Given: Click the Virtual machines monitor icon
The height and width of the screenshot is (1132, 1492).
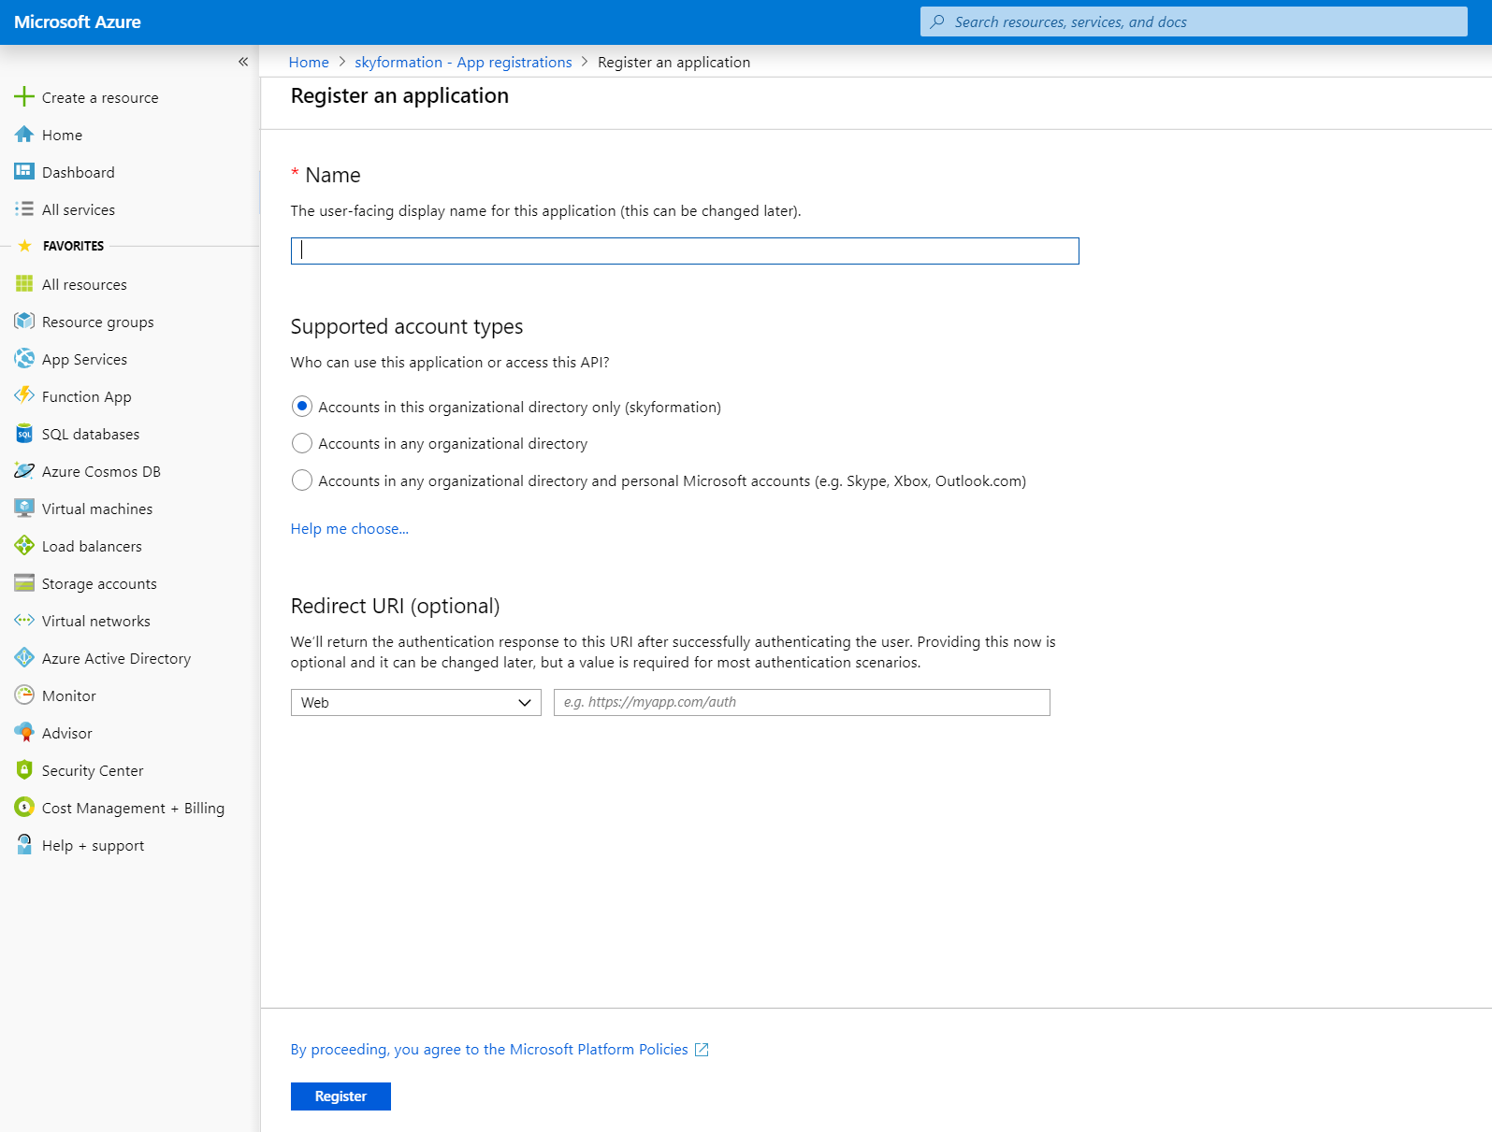Looking at the screenshot, I should [x=24, y=508].
